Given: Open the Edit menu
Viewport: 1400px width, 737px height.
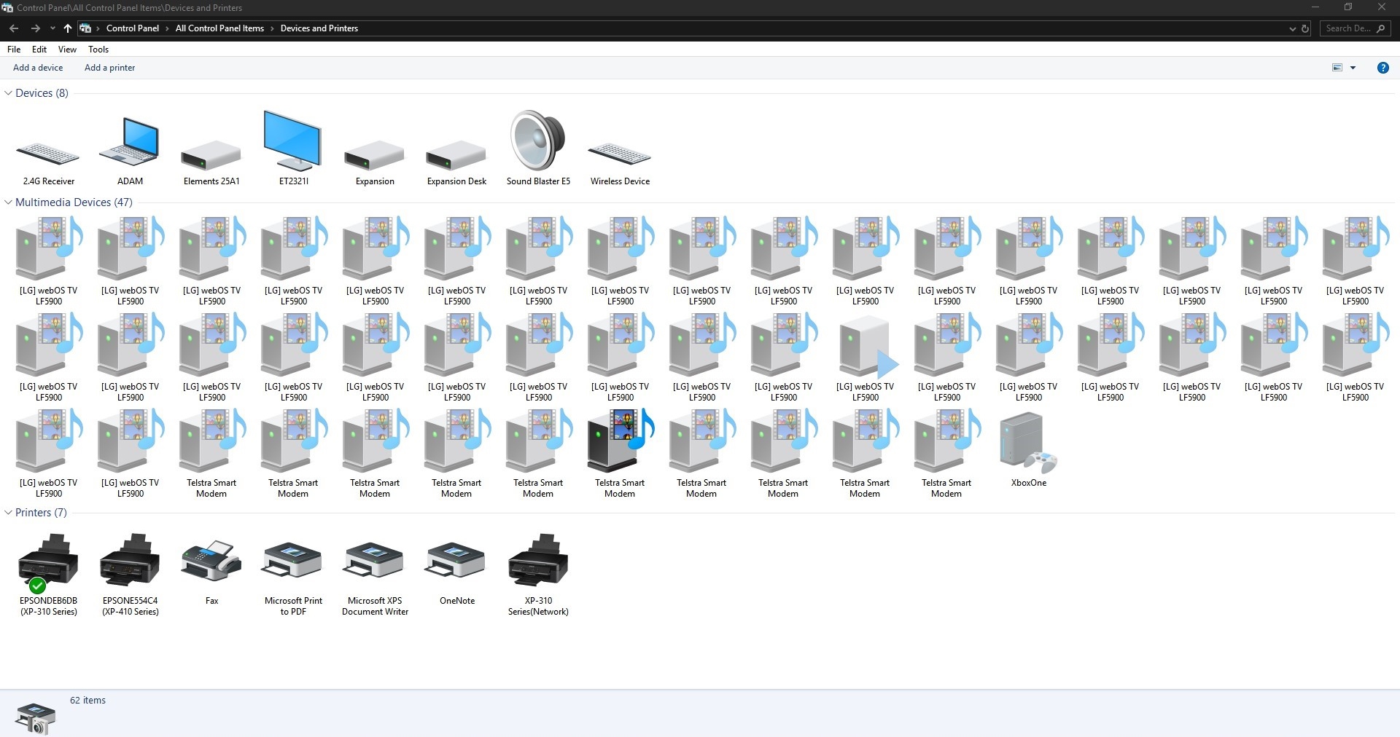Looking at the screenshot, I should click(x=39, y=50).
